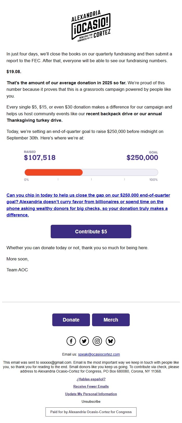
Task: Open the Merch button
Action: [x=111, y=320]
